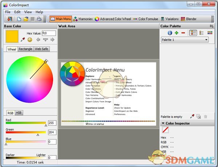Open the color history dropdown
218x167 pixels.
pyautogui.click(x=45, y=40)
